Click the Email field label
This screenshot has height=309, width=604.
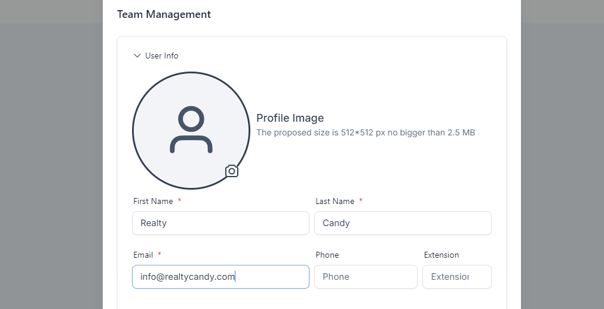143,255
